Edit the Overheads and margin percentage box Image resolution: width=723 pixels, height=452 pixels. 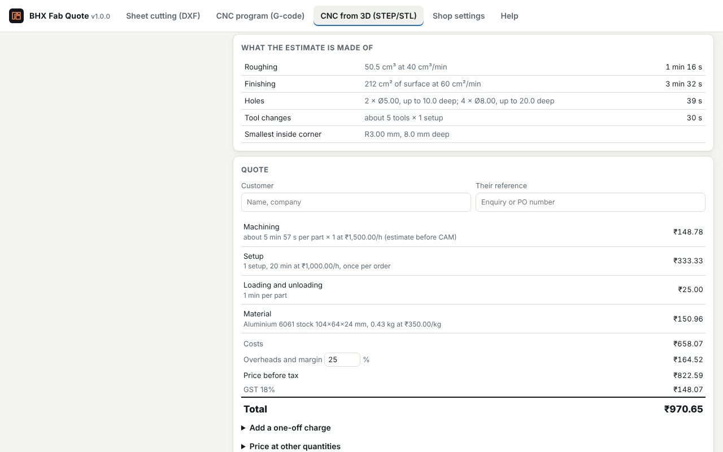[x=342, y=359]
